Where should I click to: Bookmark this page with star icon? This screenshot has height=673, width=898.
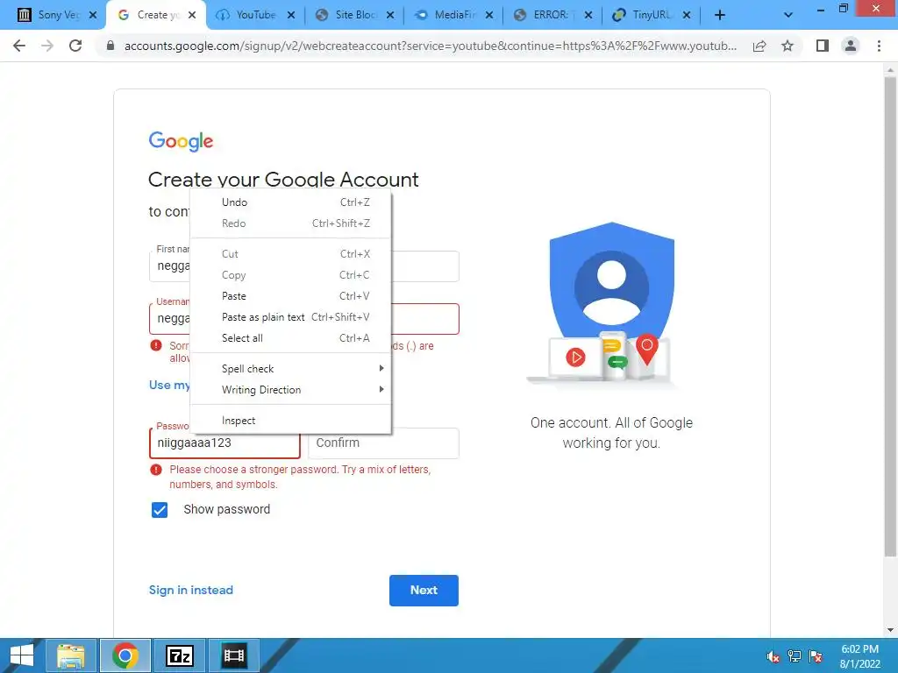788,46
